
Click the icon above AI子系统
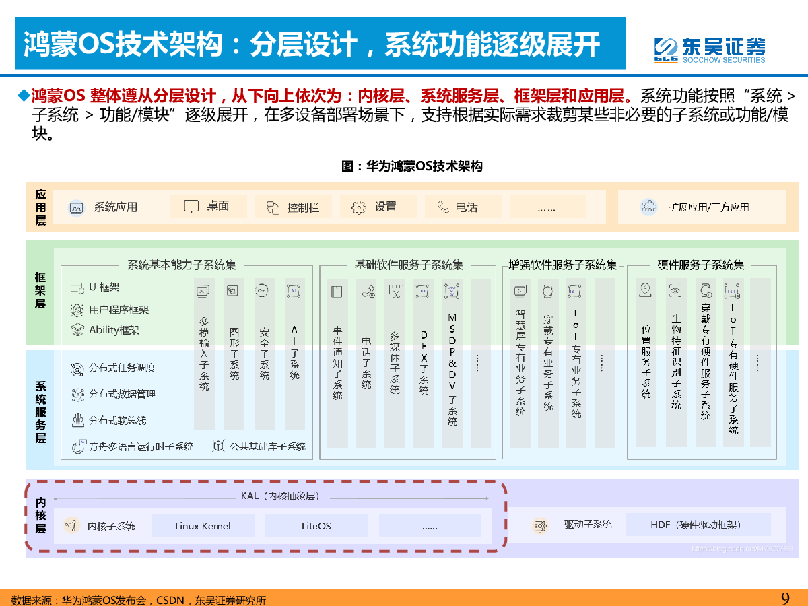[x=293, y=291]
